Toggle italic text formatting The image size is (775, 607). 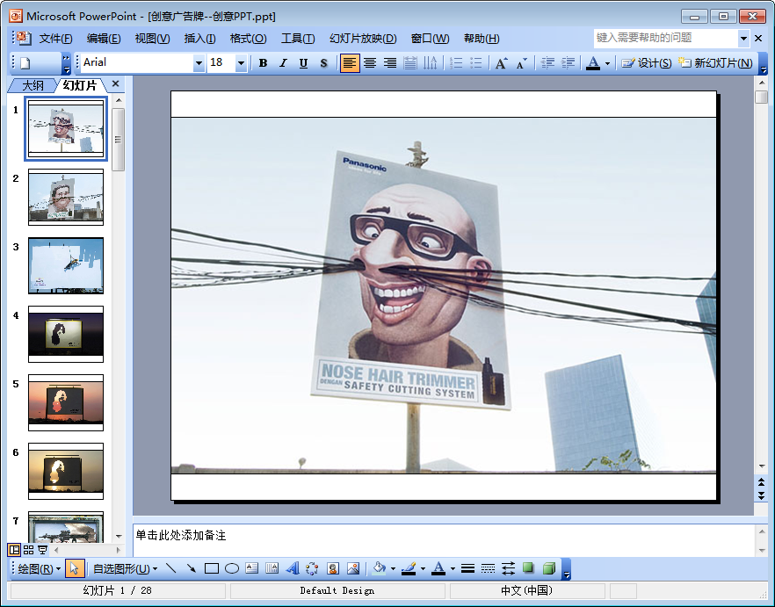tap(283, 63)
